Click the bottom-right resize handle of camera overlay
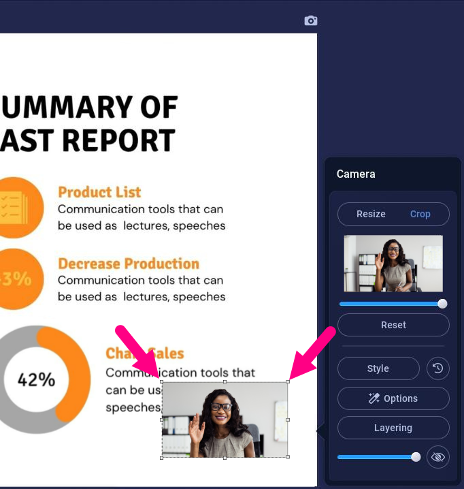Screen dimensions: 464x489 coord(288,457)
